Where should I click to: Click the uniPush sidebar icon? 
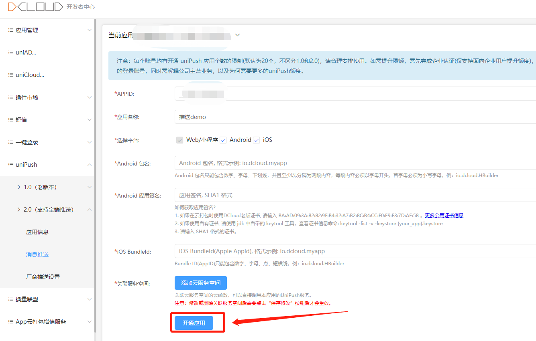coord(10,164)
